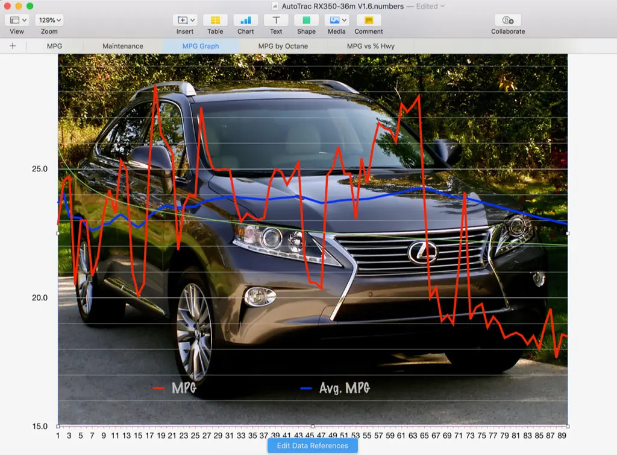Open the MPG vs % Hwy tab
Screen dimensions: 617x455
click(x=371, y=46)
